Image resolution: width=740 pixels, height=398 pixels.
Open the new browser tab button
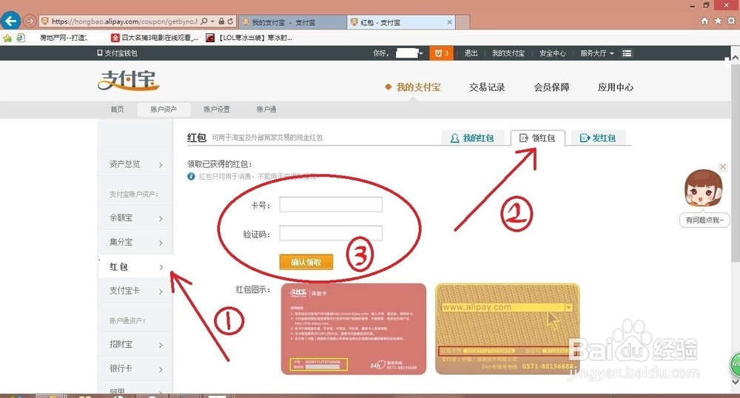tap(462, 22)
